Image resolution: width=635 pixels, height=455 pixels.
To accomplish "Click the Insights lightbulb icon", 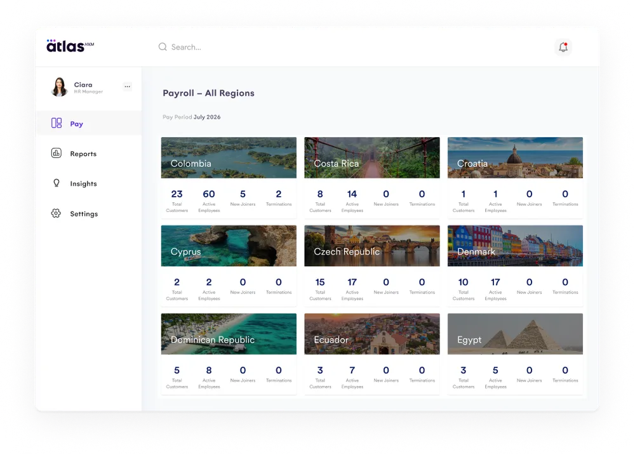I will coord(57,183).
